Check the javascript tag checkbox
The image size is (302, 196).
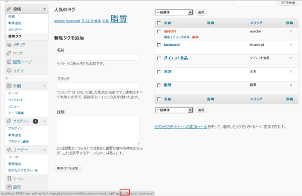coord(159,45)
